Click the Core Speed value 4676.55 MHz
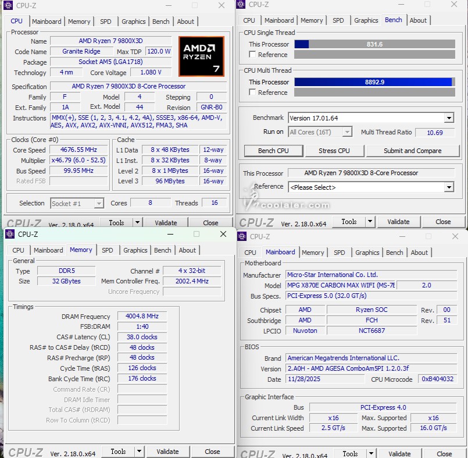468x458 pixels. pos(78,150)
